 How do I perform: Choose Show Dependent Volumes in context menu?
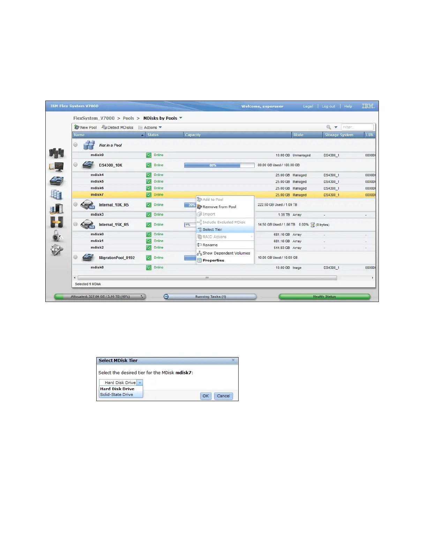pyautogui.click(x=225, y=253)
